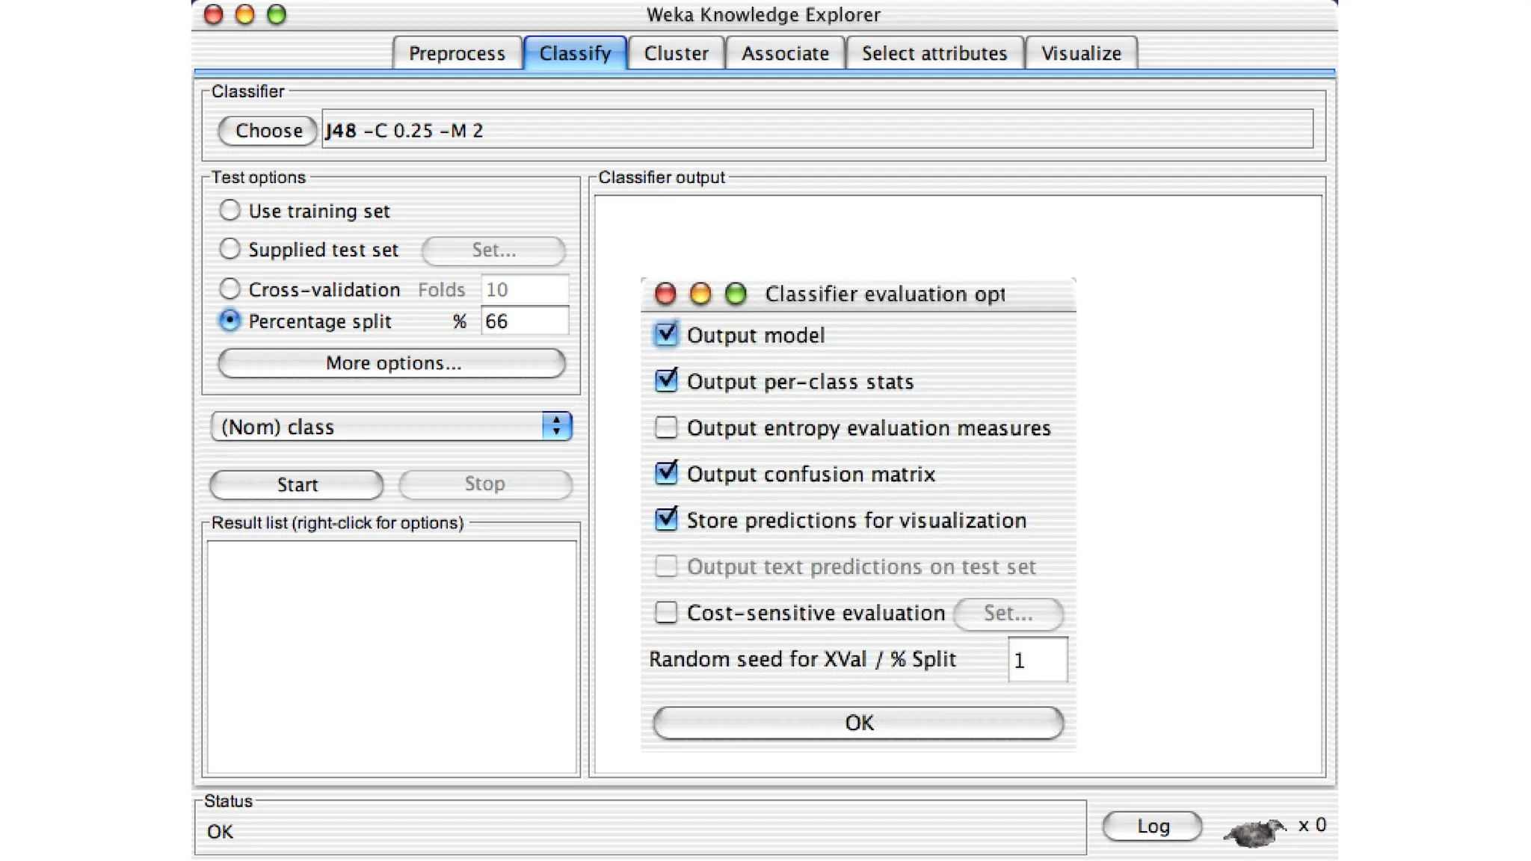Open the Choose classifier menu button

[x=268, y=131]
